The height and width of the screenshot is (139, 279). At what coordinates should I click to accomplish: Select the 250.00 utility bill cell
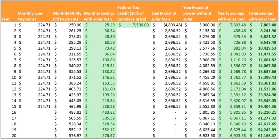click(x=67, y=25)
